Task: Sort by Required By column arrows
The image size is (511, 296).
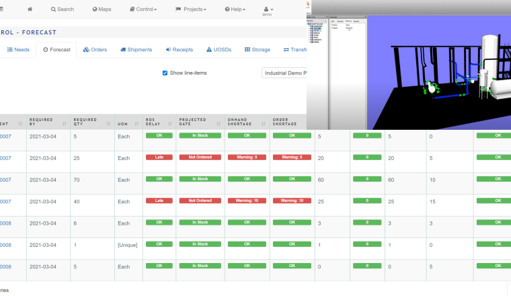Action: coord(65,122)
